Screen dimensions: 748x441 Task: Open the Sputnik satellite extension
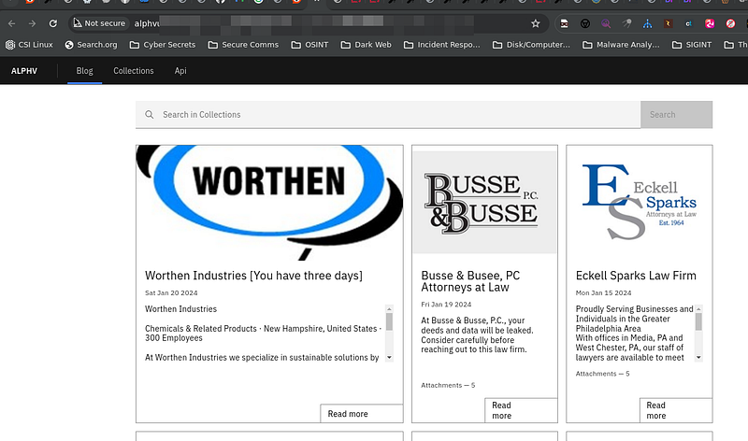click(x=626, y=23)
